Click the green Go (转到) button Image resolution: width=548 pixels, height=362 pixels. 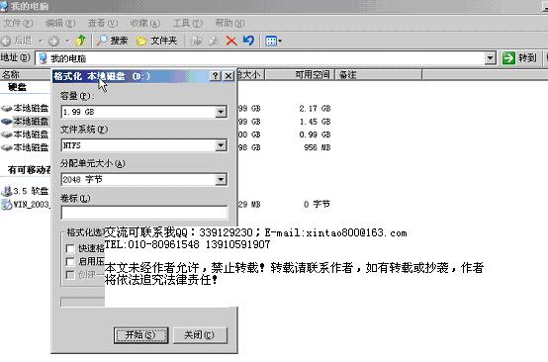pyautogui.click(x=519, y=57)
